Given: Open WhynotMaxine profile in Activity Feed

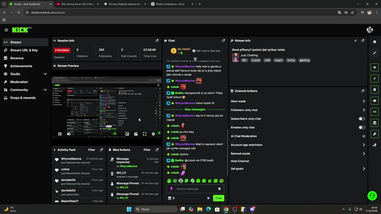Looking at the screenshot, I should (x=71, y=159).
